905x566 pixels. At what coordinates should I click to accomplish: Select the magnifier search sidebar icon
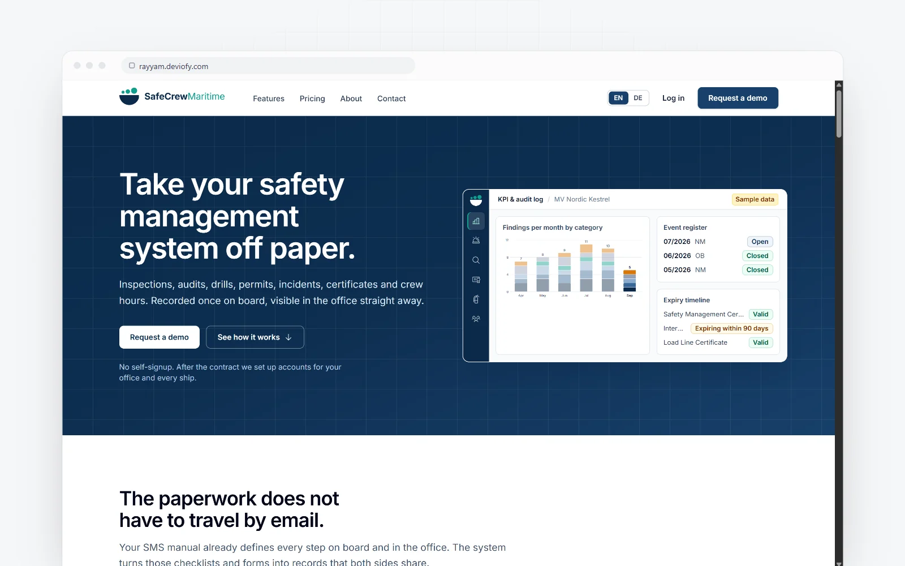(476, 260)
